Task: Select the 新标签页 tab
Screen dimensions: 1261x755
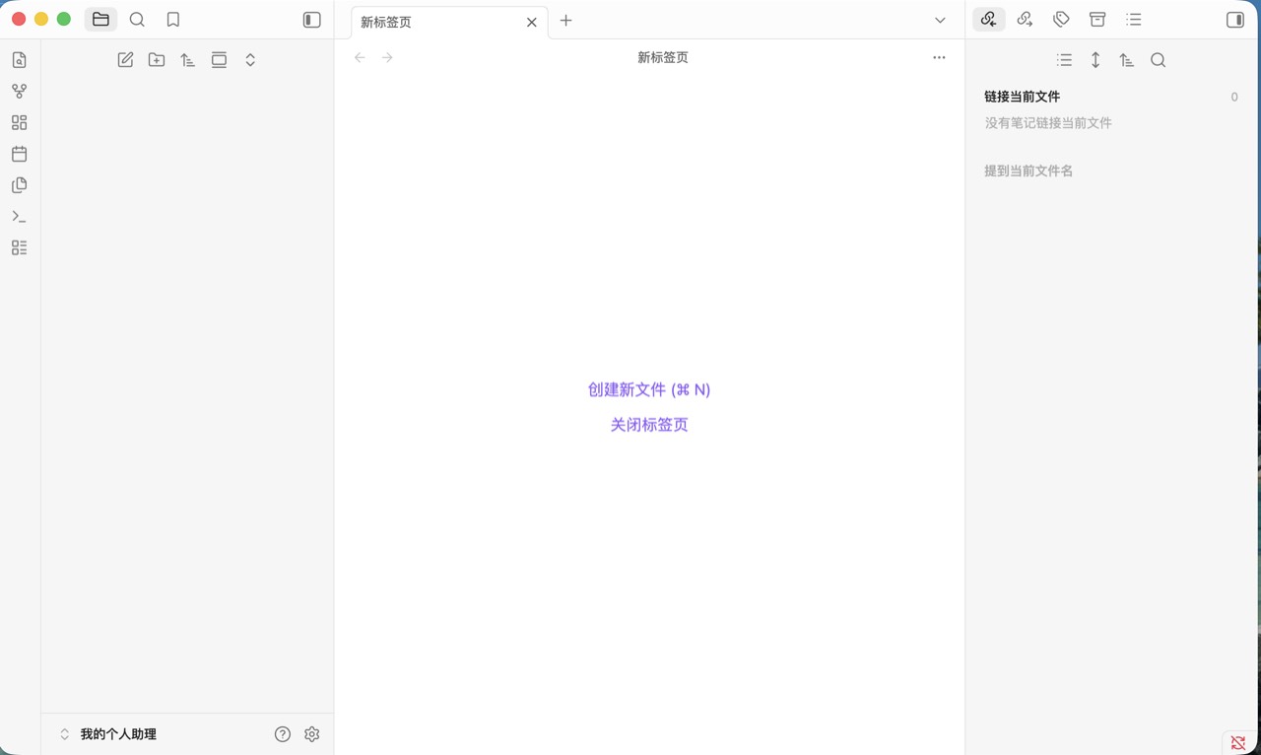Action: (449, 22)
